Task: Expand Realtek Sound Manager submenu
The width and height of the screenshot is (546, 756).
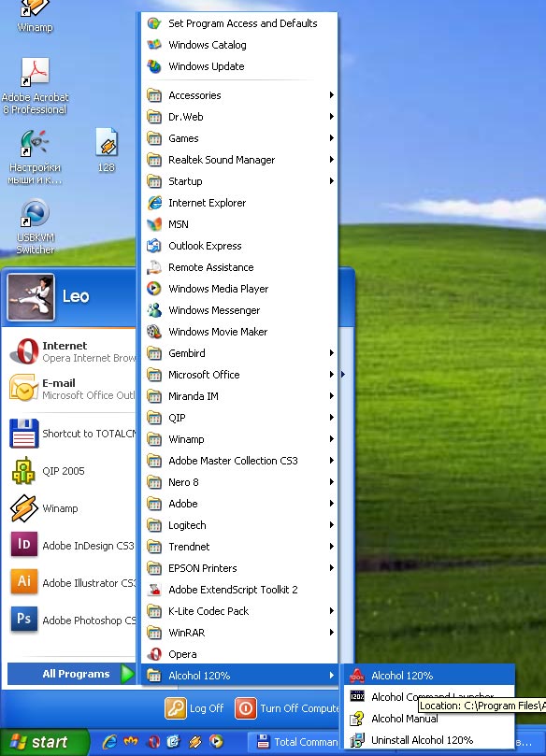Action: (x=239, y=160)
